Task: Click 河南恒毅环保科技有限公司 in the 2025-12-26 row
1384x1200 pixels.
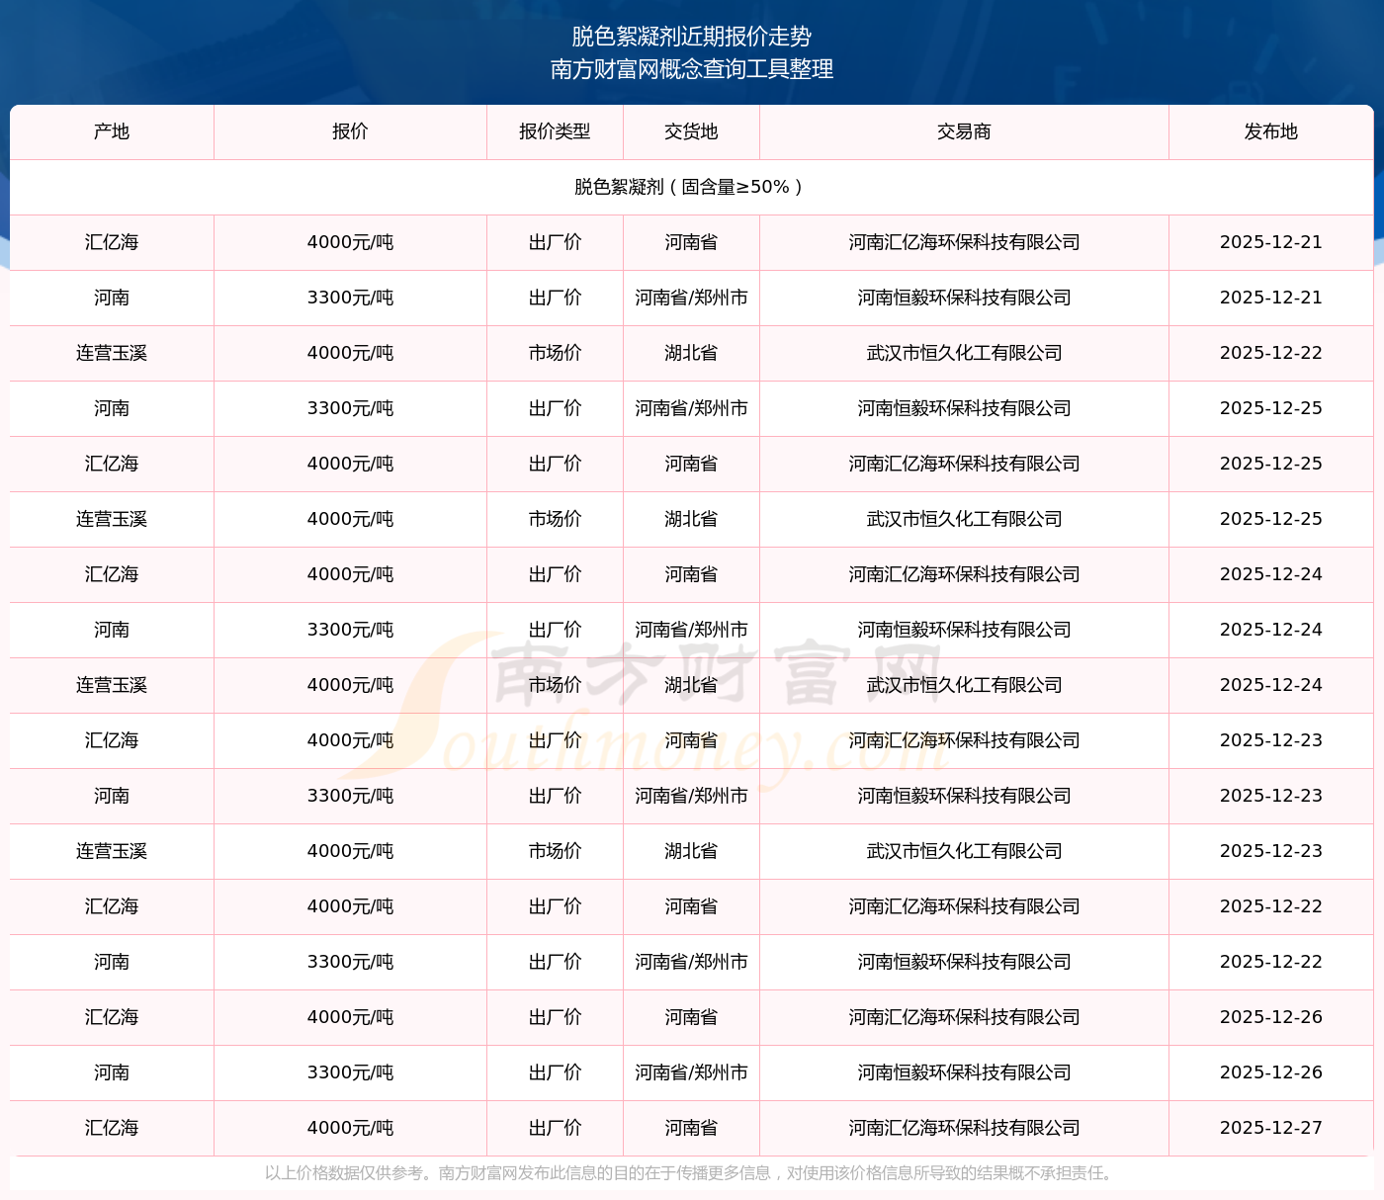Action: (x=964, y=1072)
